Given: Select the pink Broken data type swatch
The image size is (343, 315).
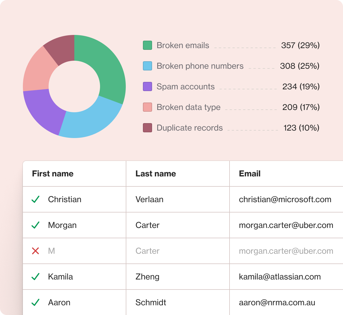Looking at the screenshot, I should tap(147, 107).
